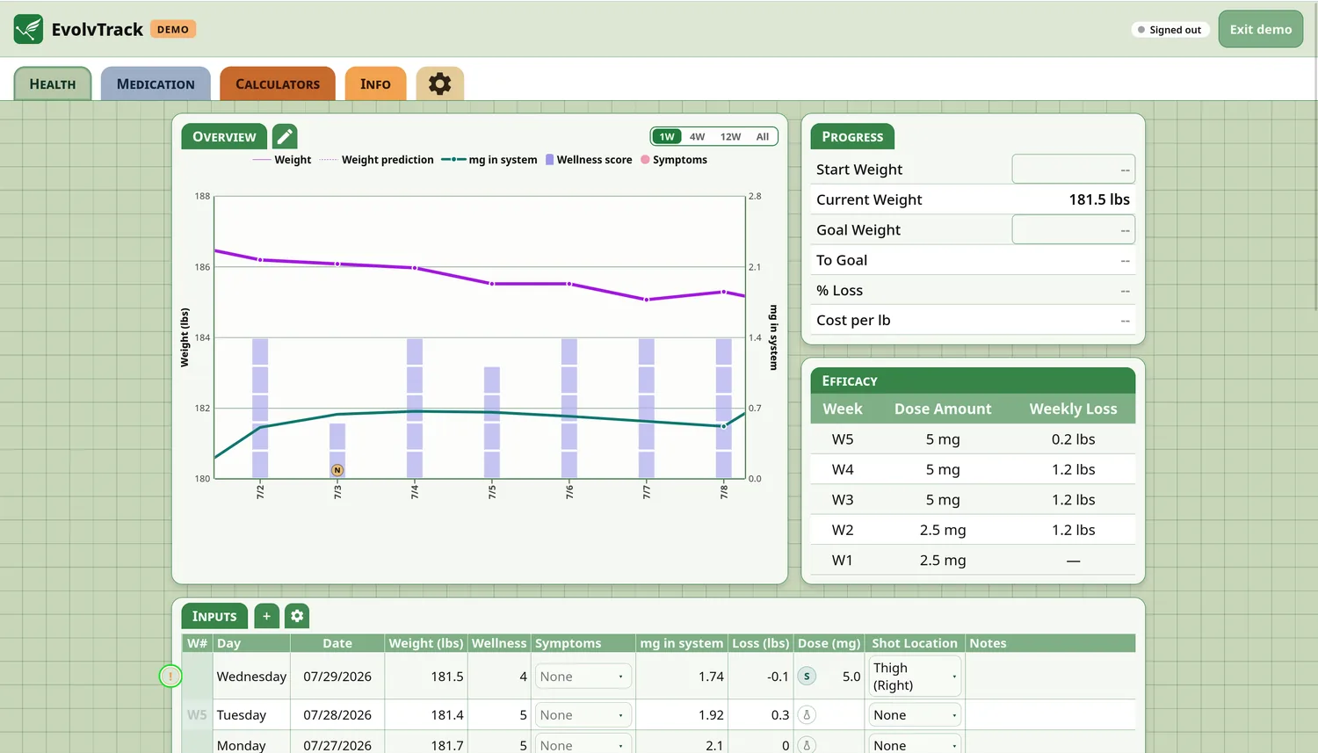Image resolution: width=1318 pixels, height=753 pixels.
Task: Select the 4W chart range
Action: pos(697,136)
